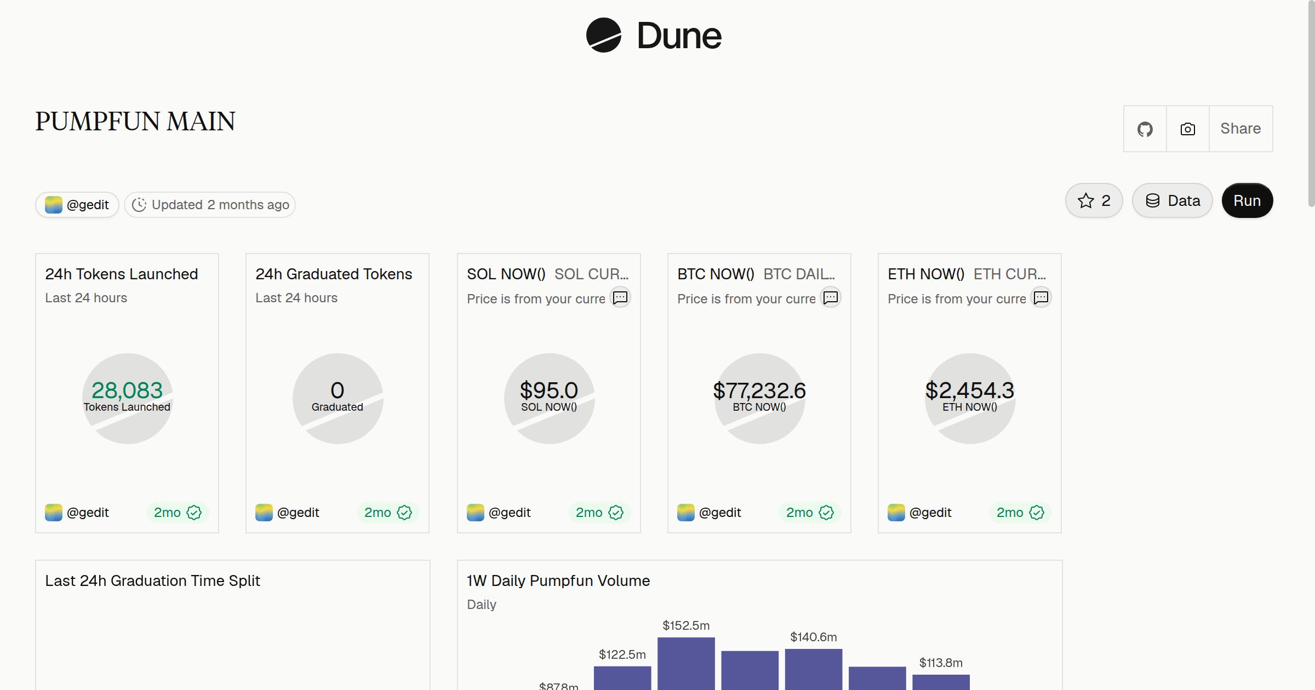Click the camera screenshot icon
1315x690 pixels.
1188,129
